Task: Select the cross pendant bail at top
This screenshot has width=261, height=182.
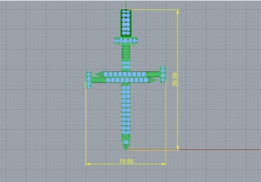Action: pos(126,23)
